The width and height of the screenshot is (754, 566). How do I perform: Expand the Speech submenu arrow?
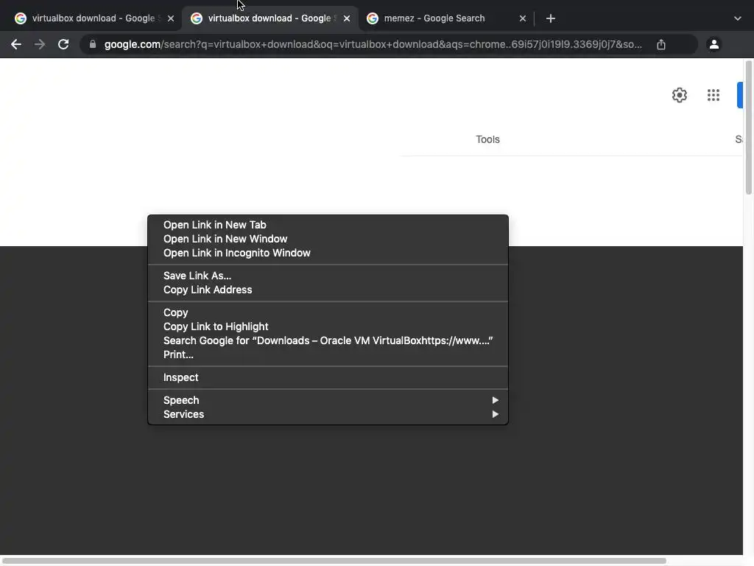point(495,400)
